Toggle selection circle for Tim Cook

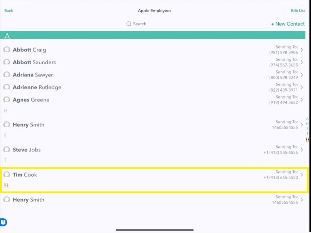7,175
